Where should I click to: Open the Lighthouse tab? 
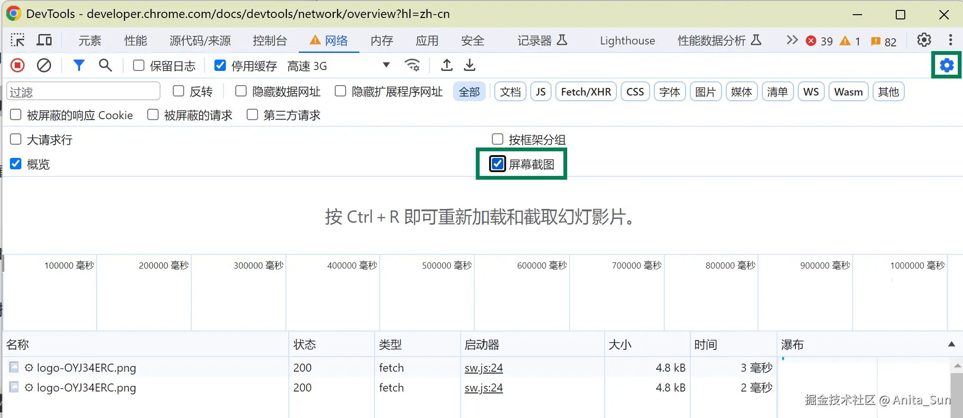pyautogui.click(x=627, y=41)
